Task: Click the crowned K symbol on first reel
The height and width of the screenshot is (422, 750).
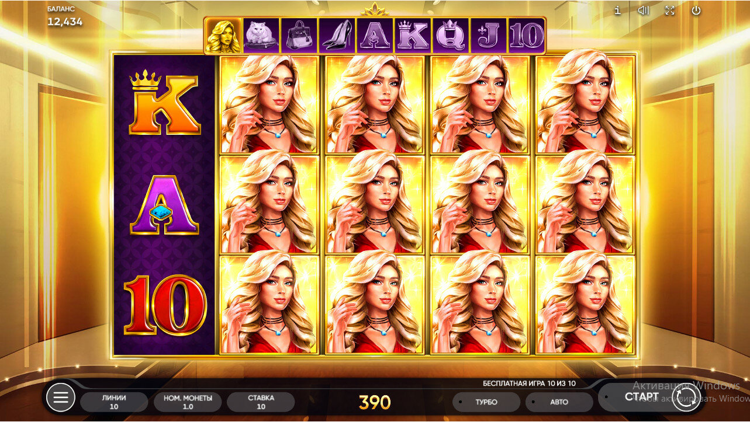Action: (x=164, y=103)
